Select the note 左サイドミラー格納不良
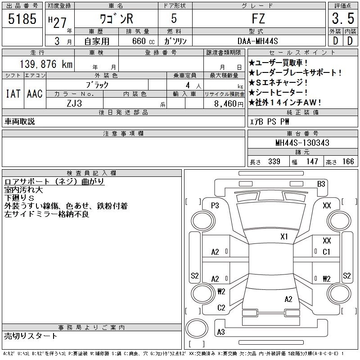 point(47,214)
